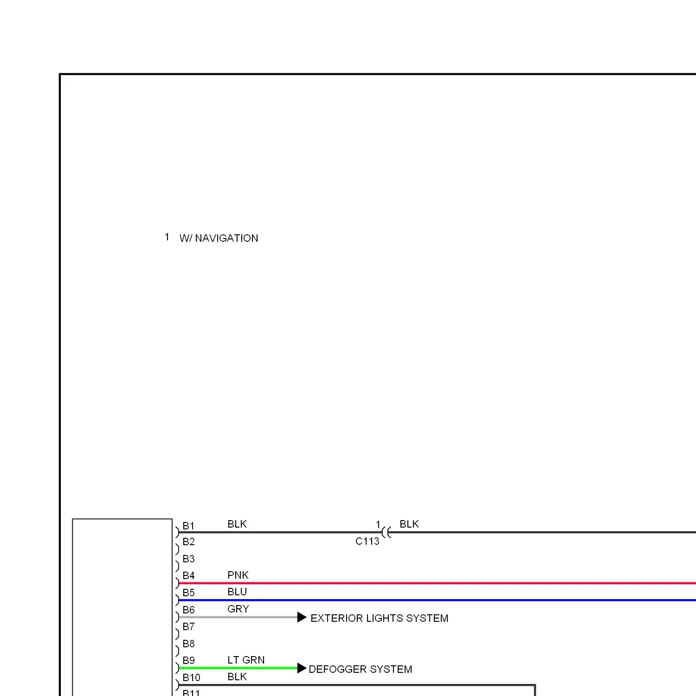Select the B7 pin label
The height and width of the screenshot is (696, 696).
click(x=188, y=626)
